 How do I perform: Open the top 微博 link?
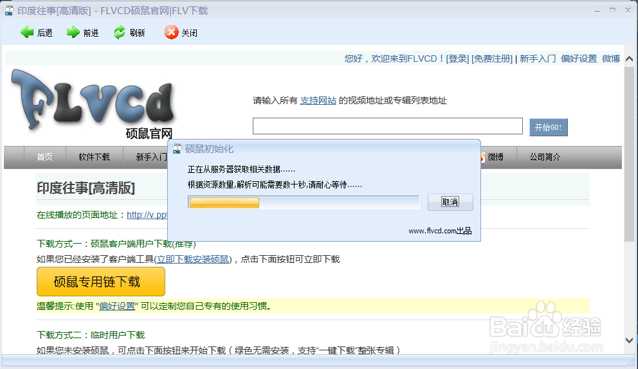611,59
